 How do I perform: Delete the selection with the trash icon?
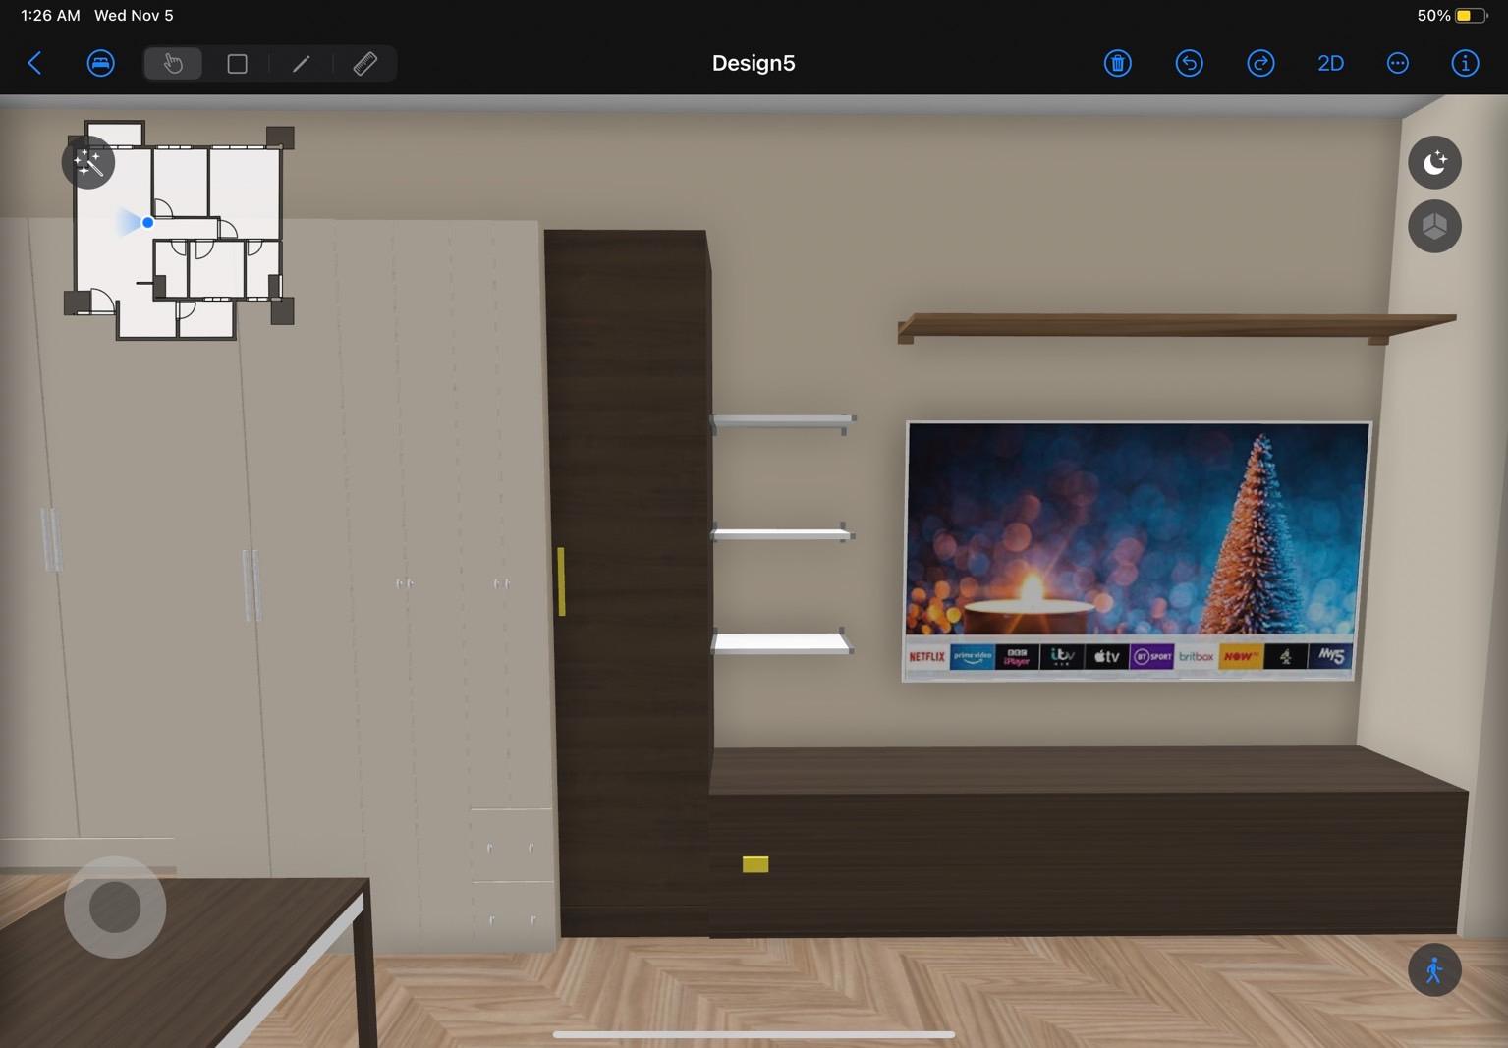1117,64
